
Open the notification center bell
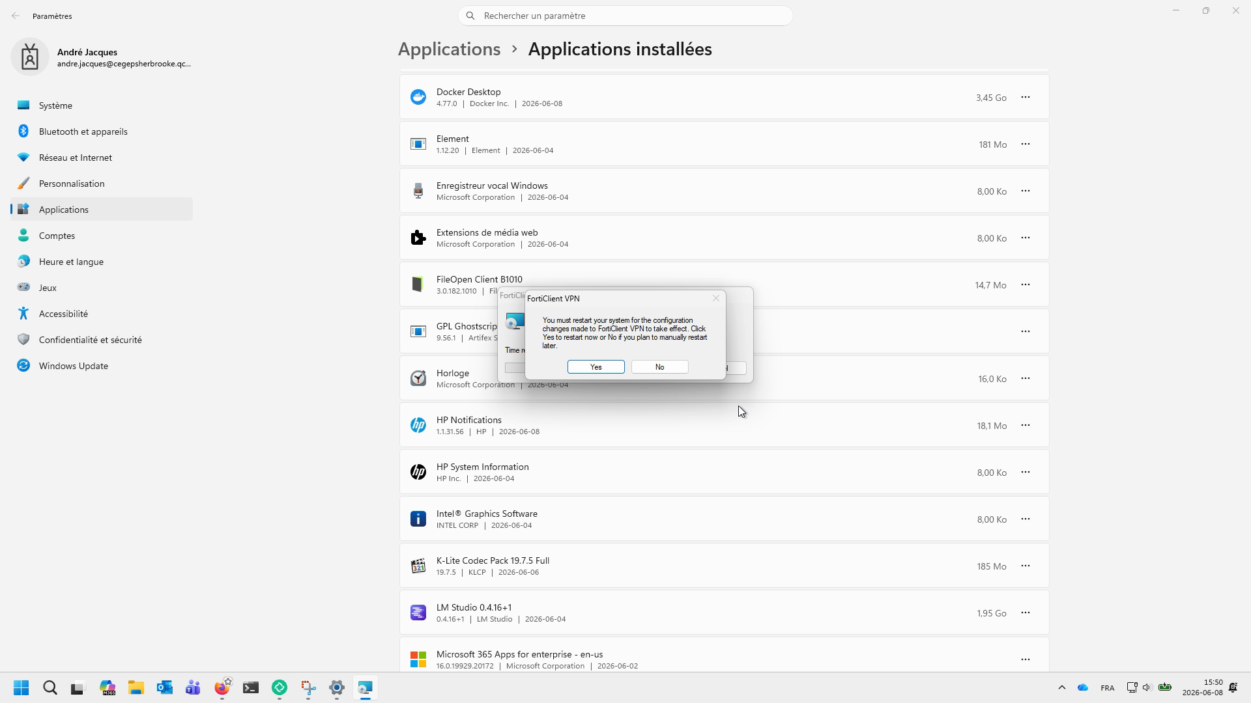click(1233, 688)
